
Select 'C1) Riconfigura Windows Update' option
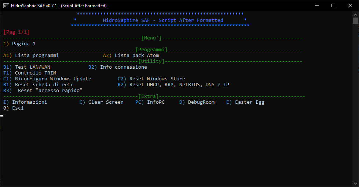click(47, 79)
